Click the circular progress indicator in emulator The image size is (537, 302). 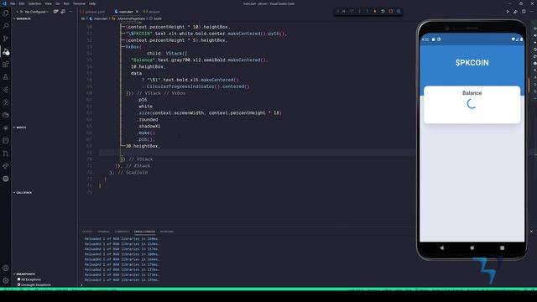472,104
